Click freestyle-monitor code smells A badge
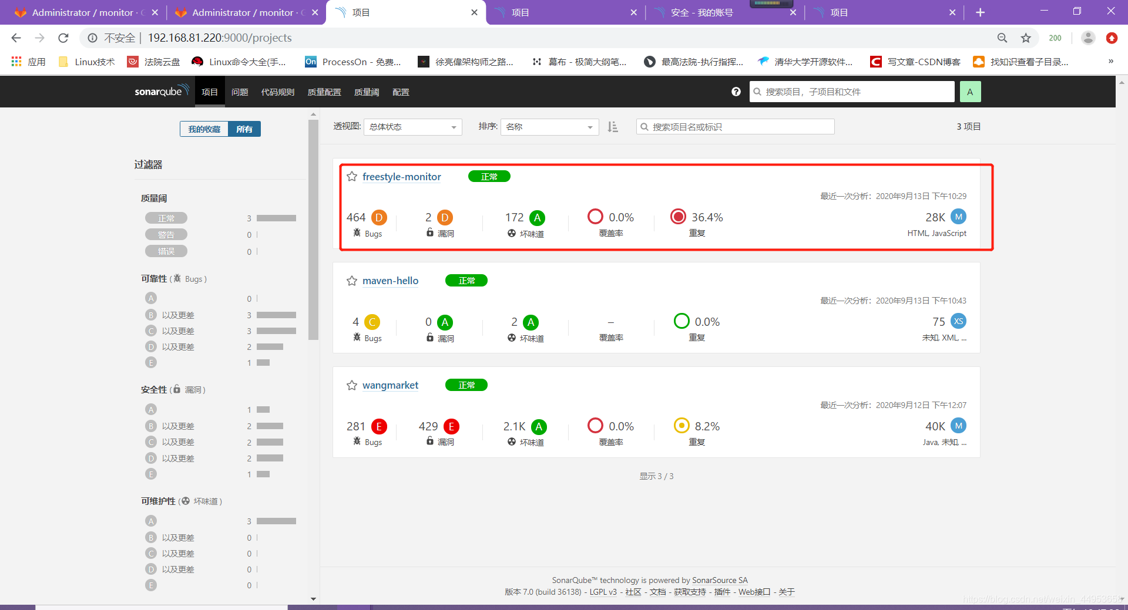This screenshot has width=1128, height=610. [x=537, y=218]
